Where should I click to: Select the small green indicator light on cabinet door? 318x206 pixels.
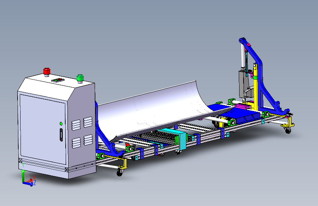click(61, 124)
